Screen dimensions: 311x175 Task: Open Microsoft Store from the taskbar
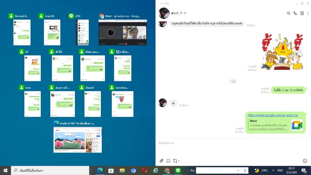pos(111,171)
